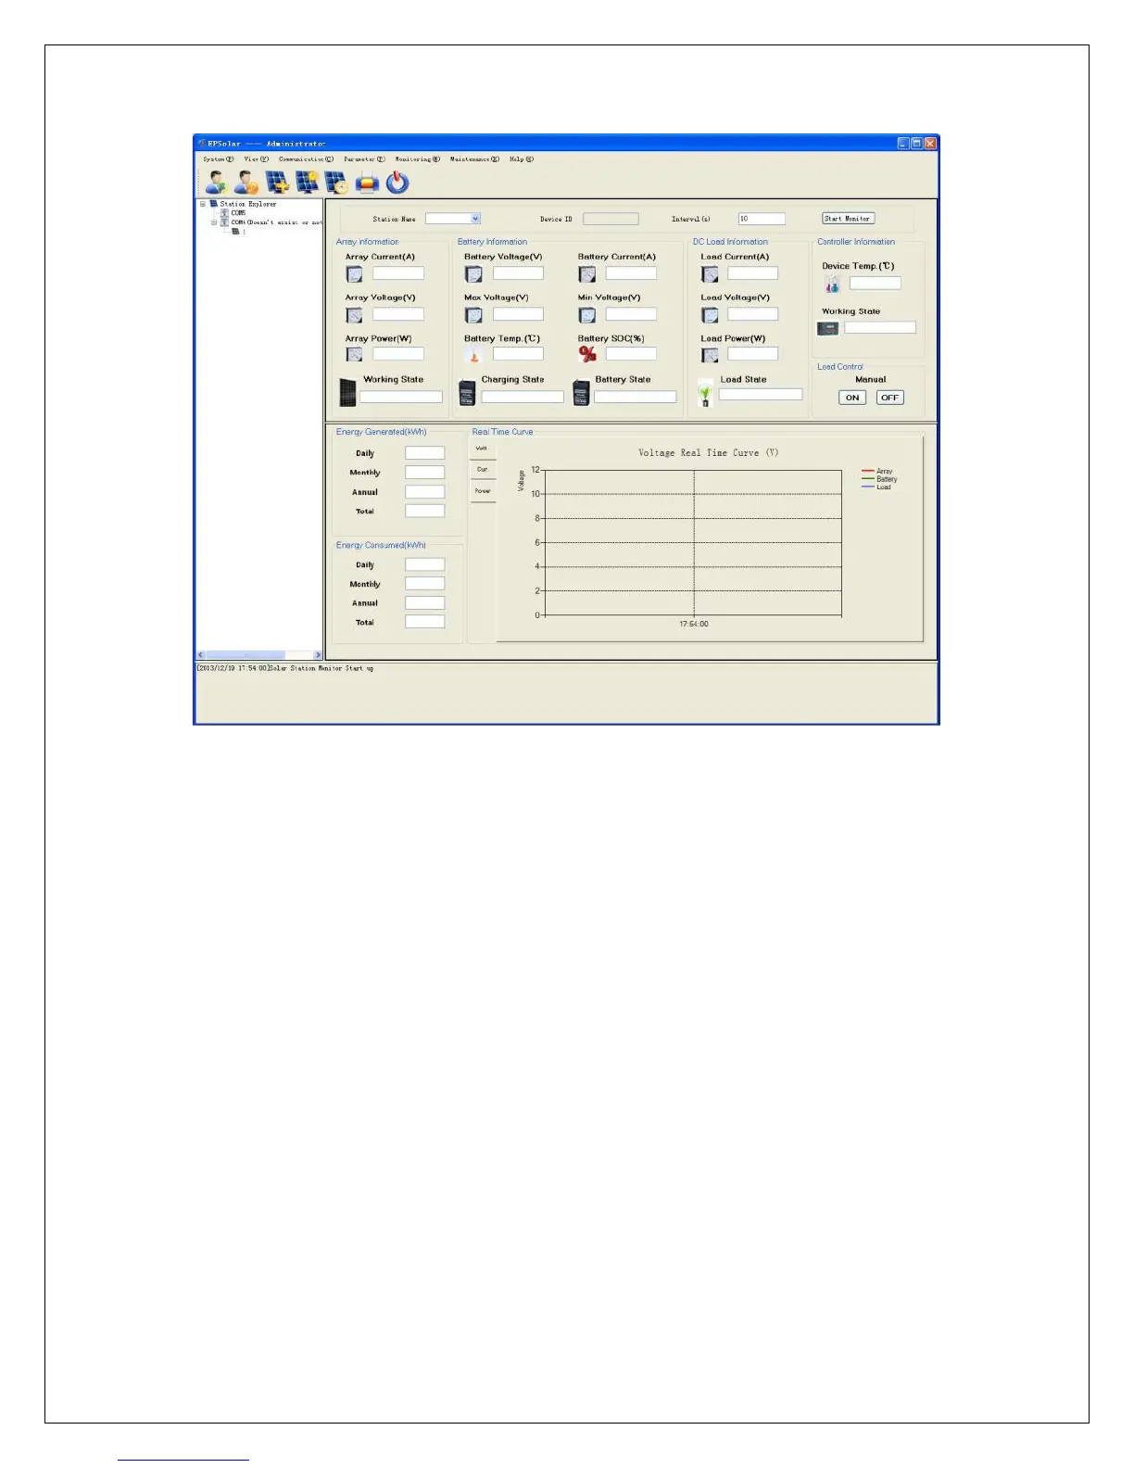
Task: Click the blue Load legend entry
Action: point(876,487)
